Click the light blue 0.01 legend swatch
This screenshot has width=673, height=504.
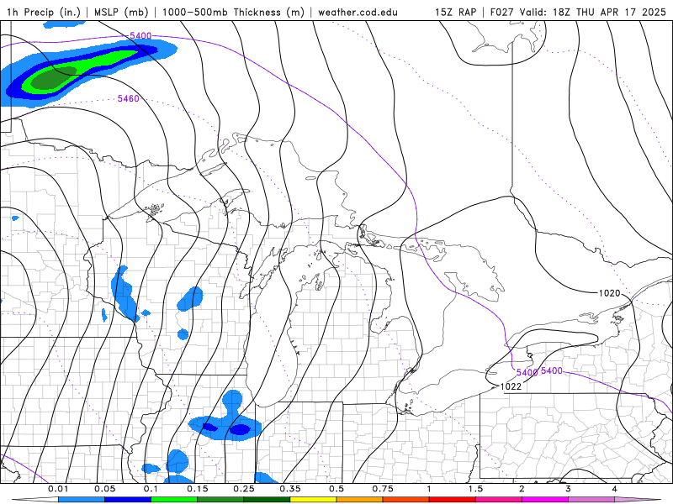click(81, 500)
